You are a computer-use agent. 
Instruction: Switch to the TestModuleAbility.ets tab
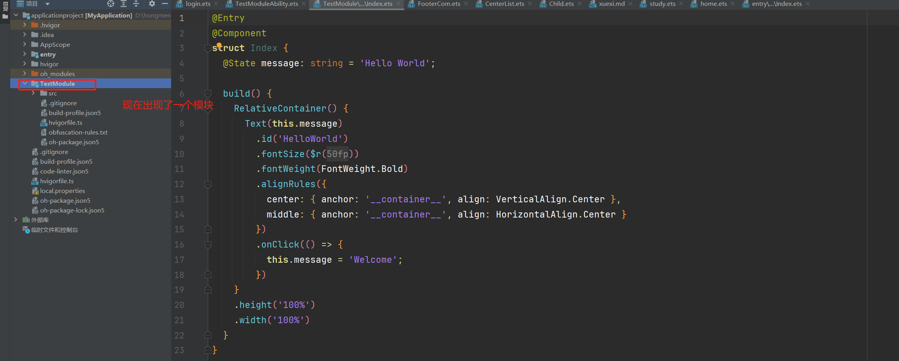(x=267, y=4)
